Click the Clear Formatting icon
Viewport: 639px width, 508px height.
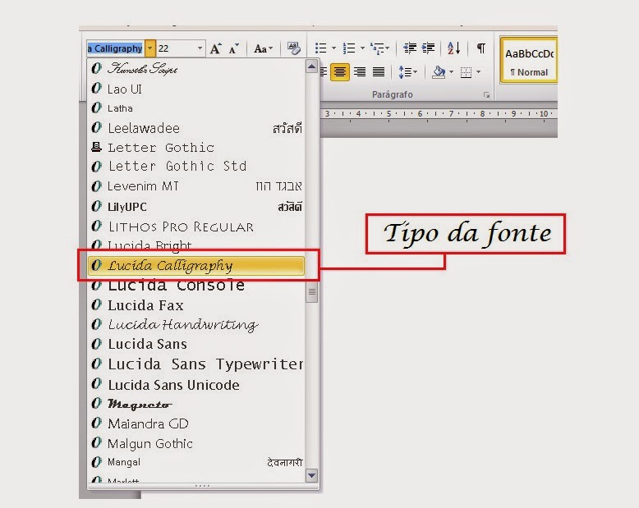tap(293, 48)
